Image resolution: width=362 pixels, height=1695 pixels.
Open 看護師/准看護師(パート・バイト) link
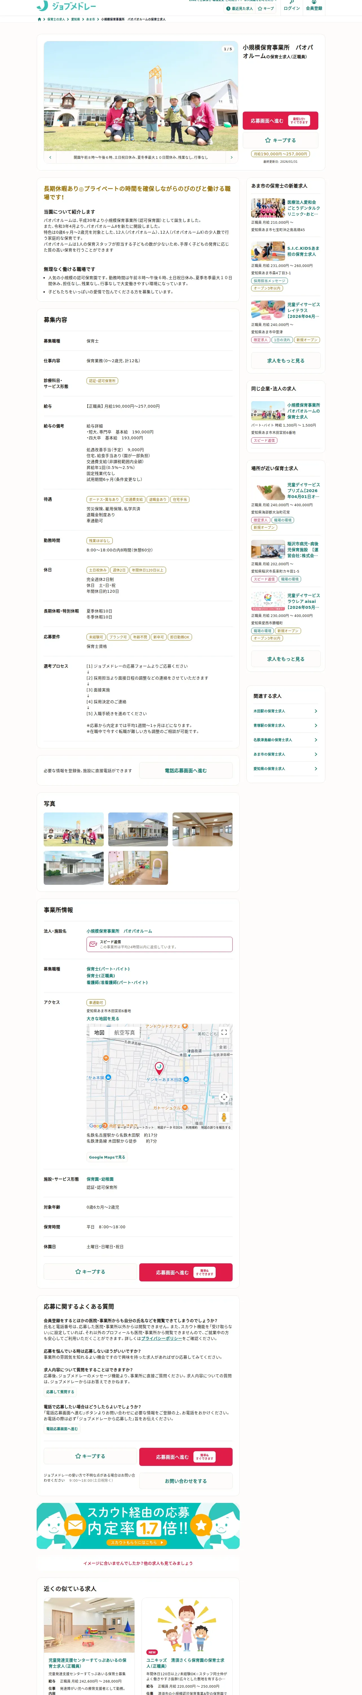pyautogui.click(x=117, y=982)
